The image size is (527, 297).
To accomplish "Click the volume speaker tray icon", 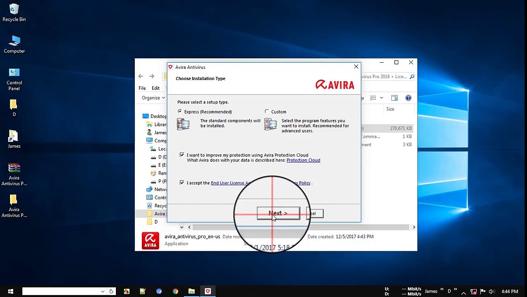I will point(491,292).
